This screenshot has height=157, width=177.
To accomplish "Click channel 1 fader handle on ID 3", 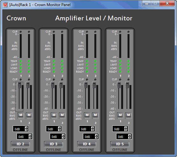I will point(53,85).
